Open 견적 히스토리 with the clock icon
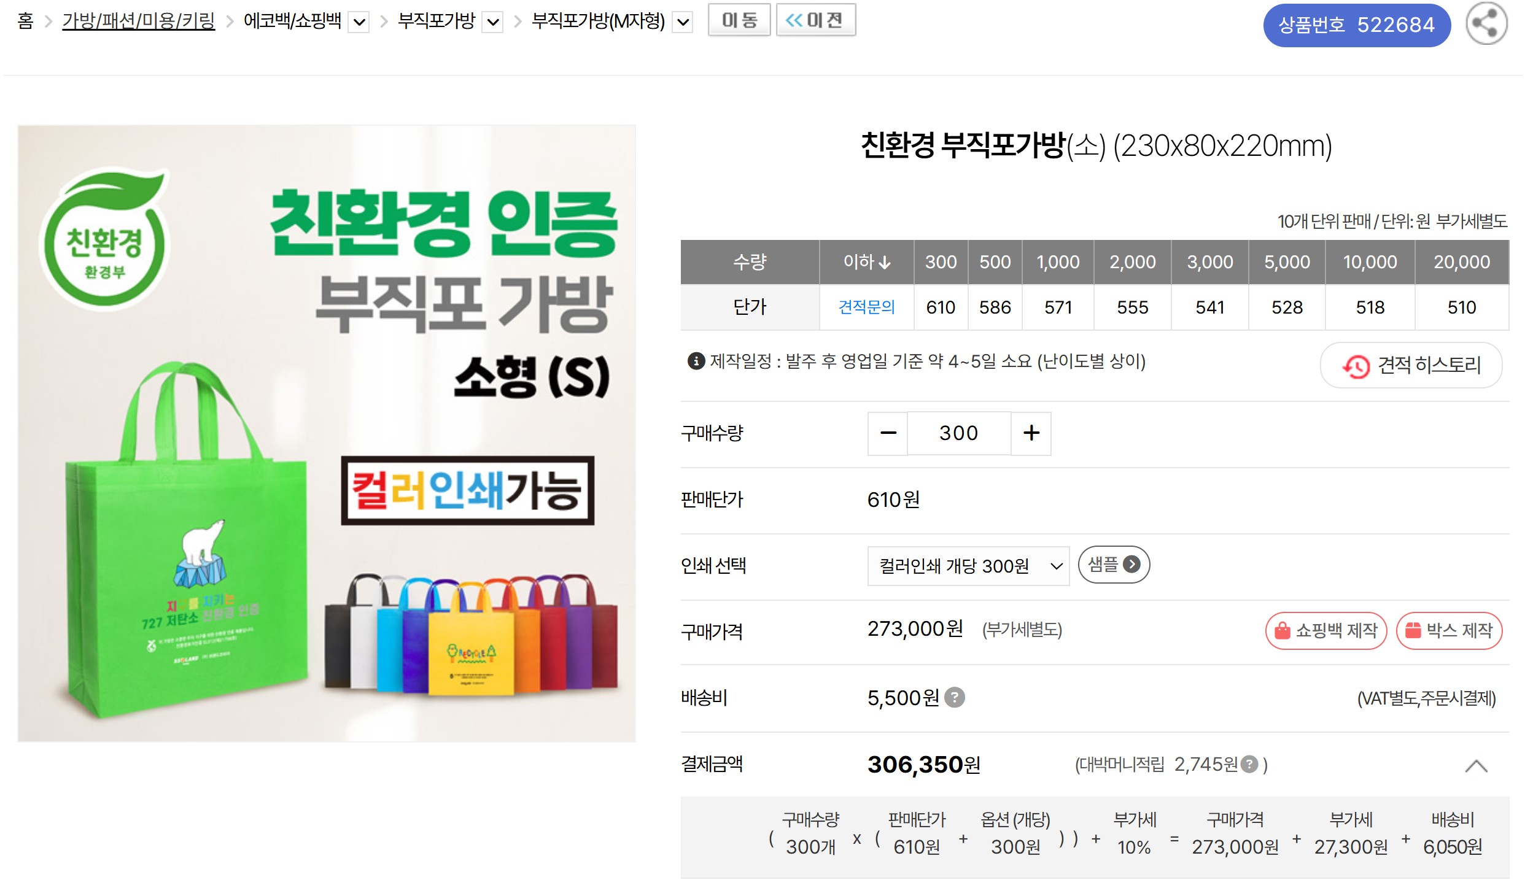Viewport: 1533px width, 888px height. pos(1411,366)
